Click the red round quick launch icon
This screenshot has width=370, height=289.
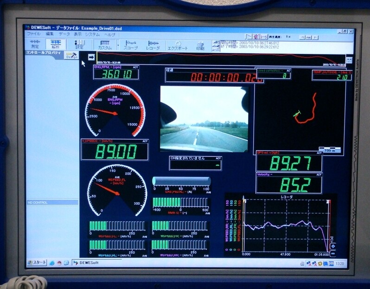[x=59, y=263]
